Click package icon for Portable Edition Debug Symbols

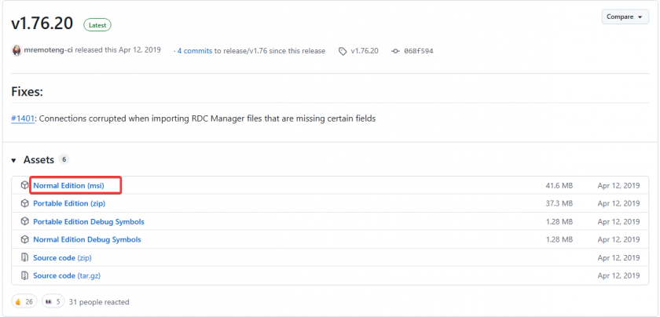tap(25, 221)
